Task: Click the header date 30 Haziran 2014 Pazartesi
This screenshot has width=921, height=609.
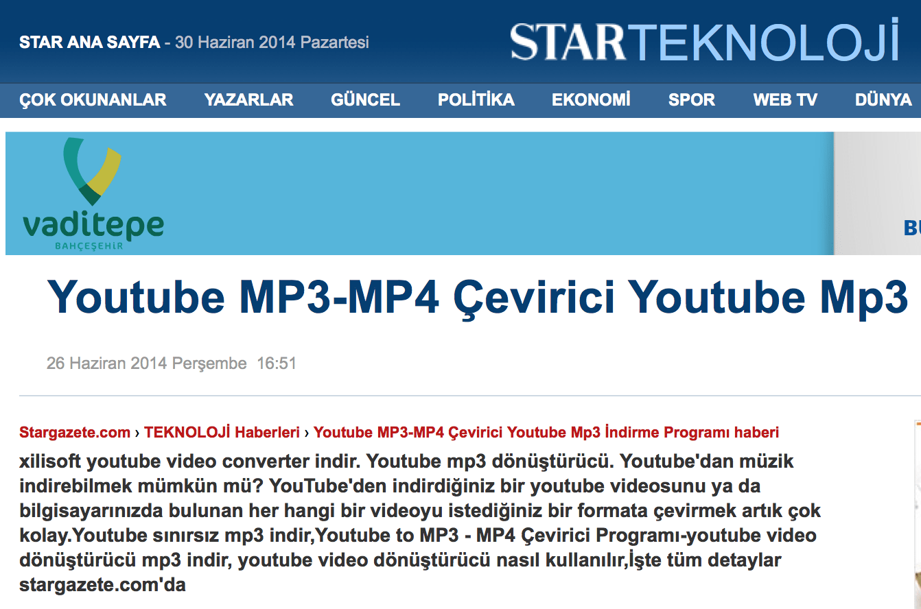Action: coord(272,43)
